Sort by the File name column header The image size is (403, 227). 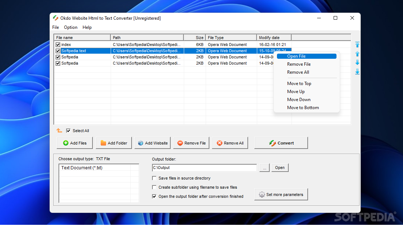pyautogui.click(x=82, y=38)
